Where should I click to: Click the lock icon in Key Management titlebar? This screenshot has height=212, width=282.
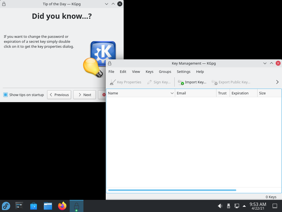(x=110, y=63)
